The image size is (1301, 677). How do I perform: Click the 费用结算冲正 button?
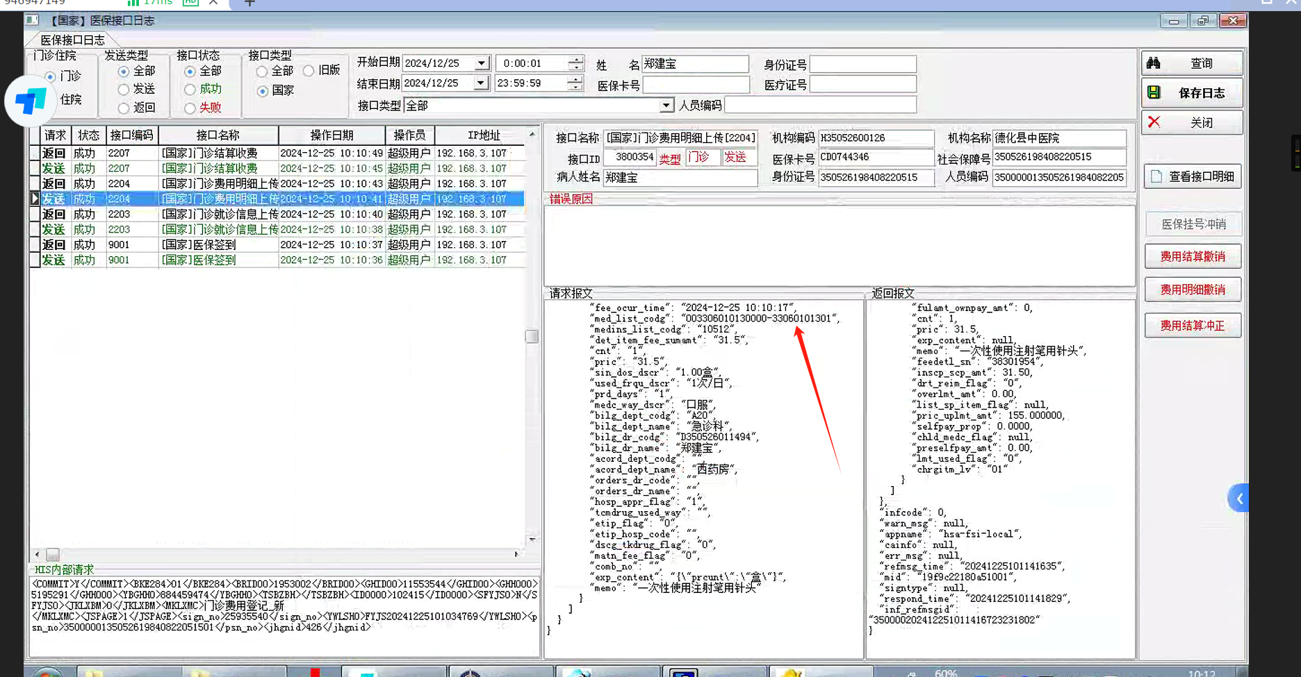click(1193, 326)
